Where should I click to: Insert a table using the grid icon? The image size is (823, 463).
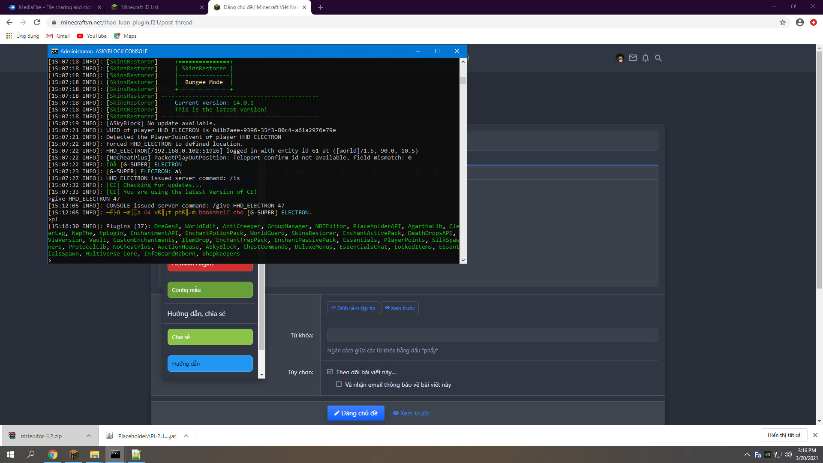click(375, 172)
